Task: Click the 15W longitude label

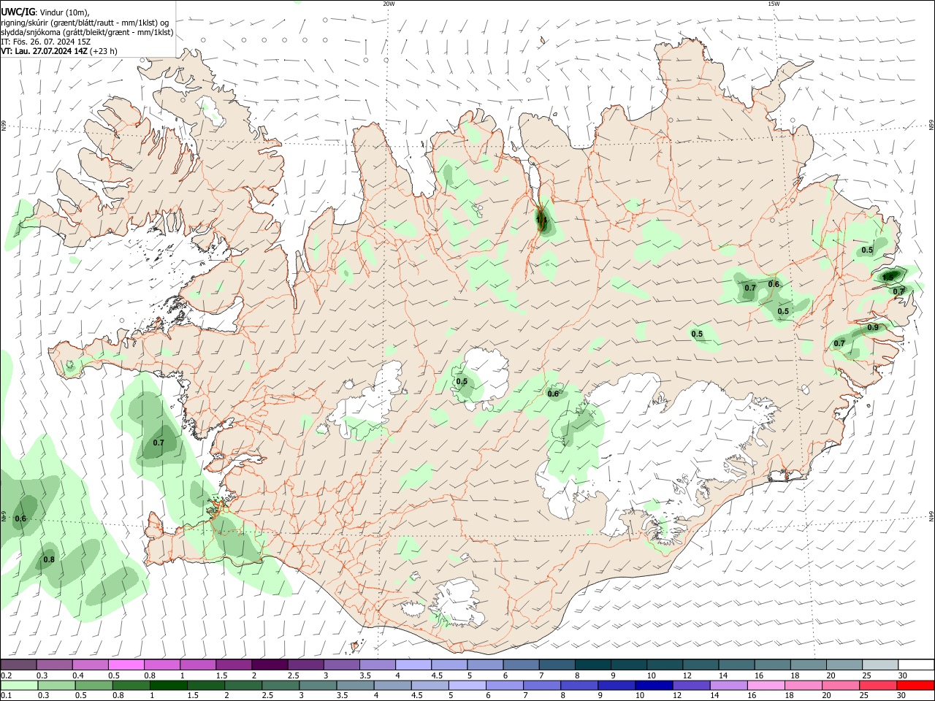Action: click(x=774, y=4)
